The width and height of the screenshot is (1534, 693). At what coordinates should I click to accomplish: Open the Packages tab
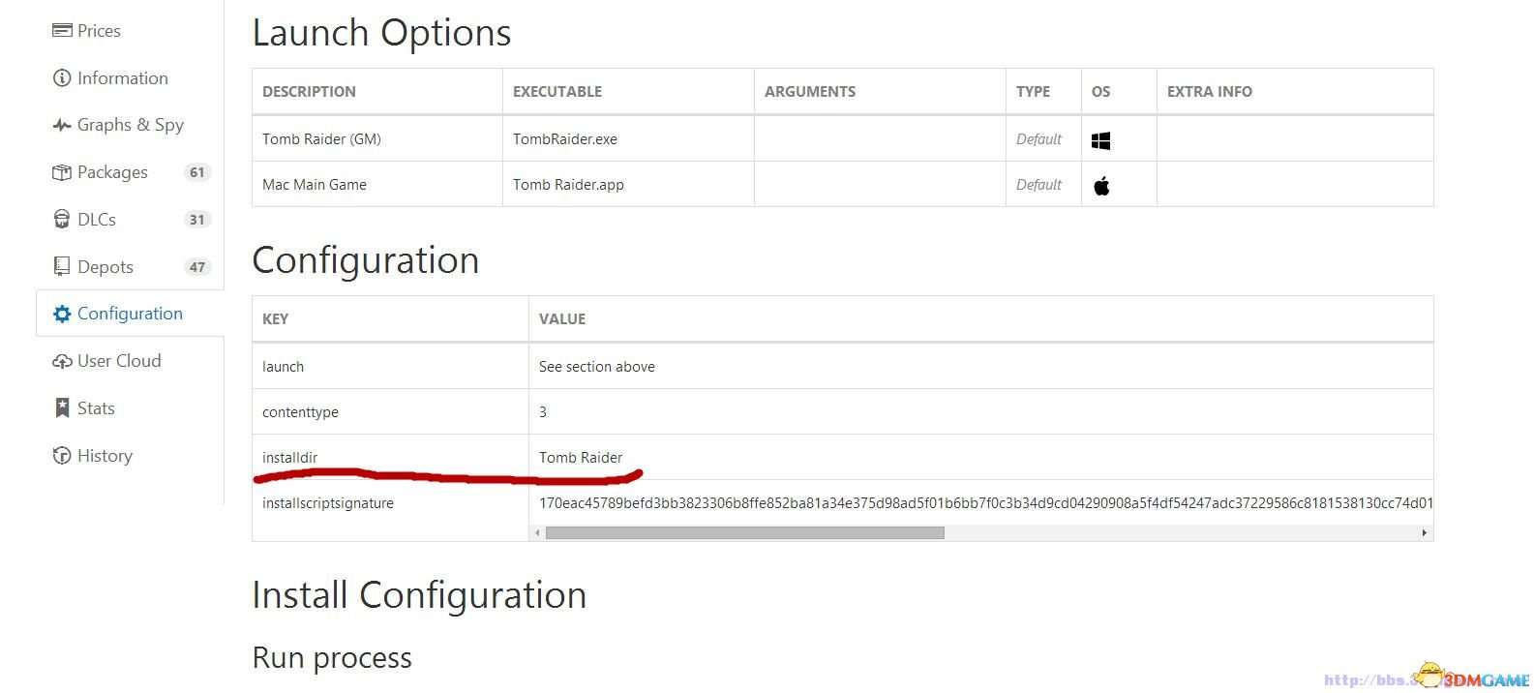130,172
